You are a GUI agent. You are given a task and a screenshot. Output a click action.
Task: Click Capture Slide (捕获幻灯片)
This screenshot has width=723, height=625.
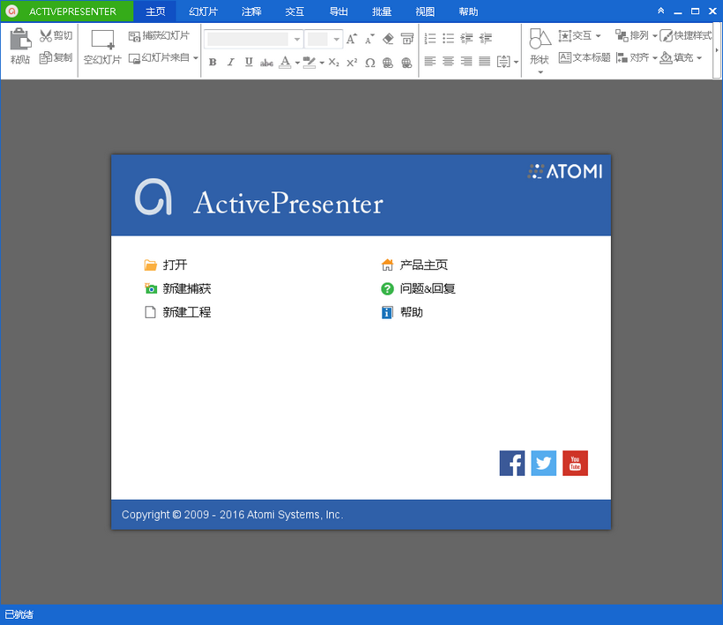159,35
